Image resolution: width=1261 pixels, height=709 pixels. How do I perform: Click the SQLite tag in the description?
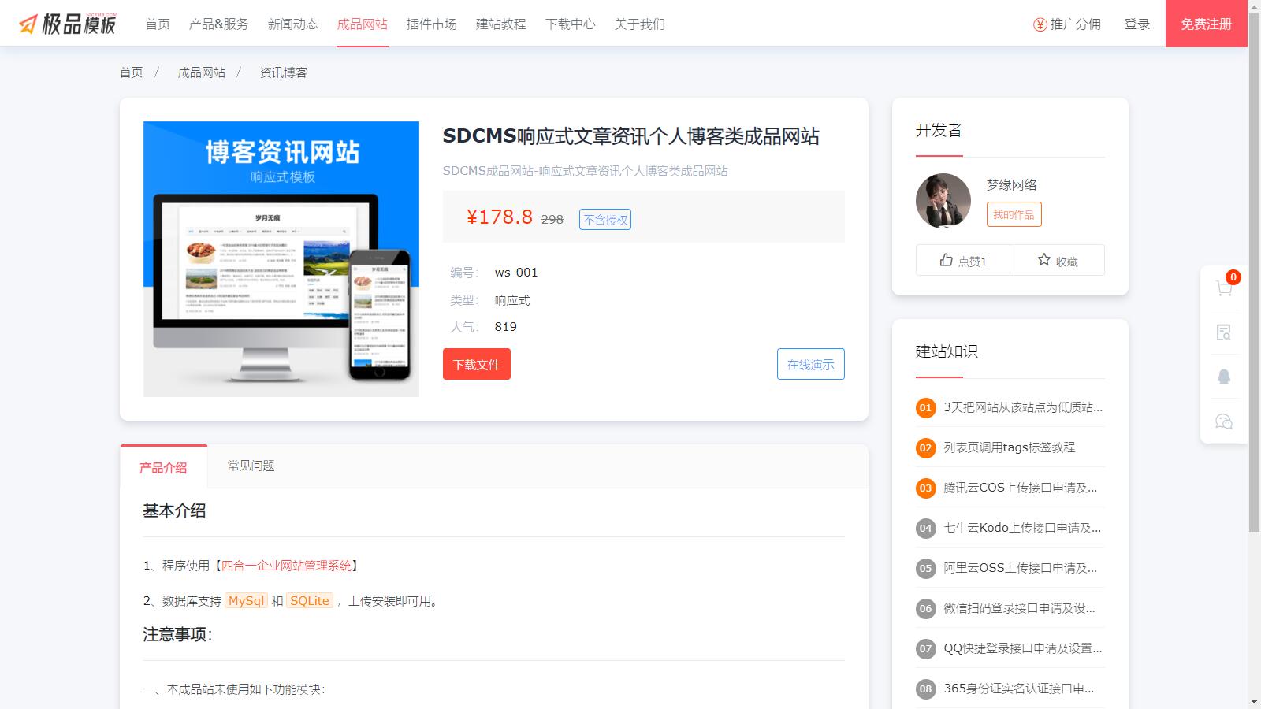[x=310, y=600]
